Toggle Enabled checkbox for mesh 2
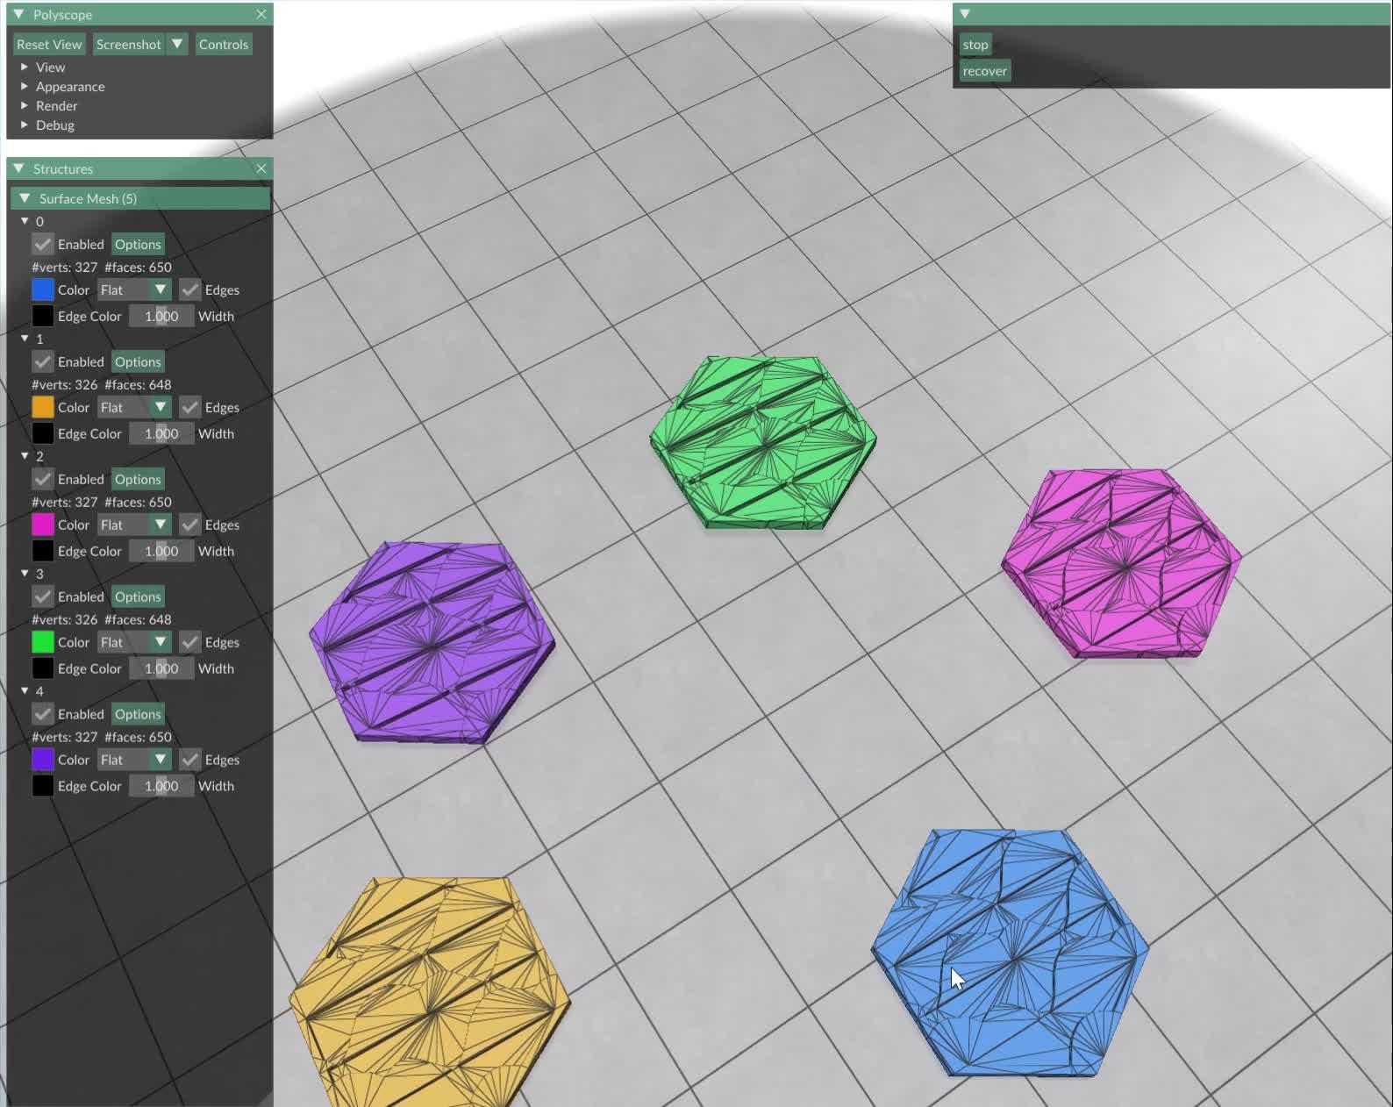Screen dimensions: 1393x1107 [42, 479]
